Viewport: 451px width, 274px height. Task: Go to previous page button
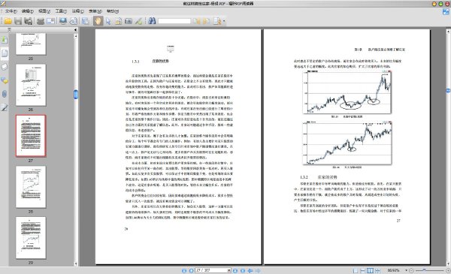pos(191,270)
